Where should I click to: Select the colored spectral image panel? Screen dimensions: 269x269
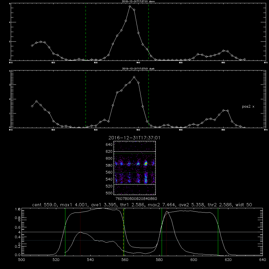tap(135, 168)
